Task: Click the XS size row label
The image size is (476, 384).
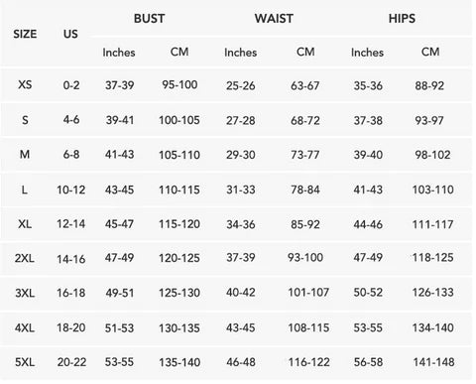Action: pos(25,84)
